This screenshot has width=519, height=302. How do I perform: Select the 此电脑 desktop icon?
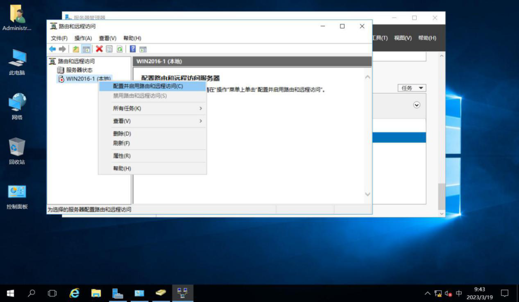17,62
